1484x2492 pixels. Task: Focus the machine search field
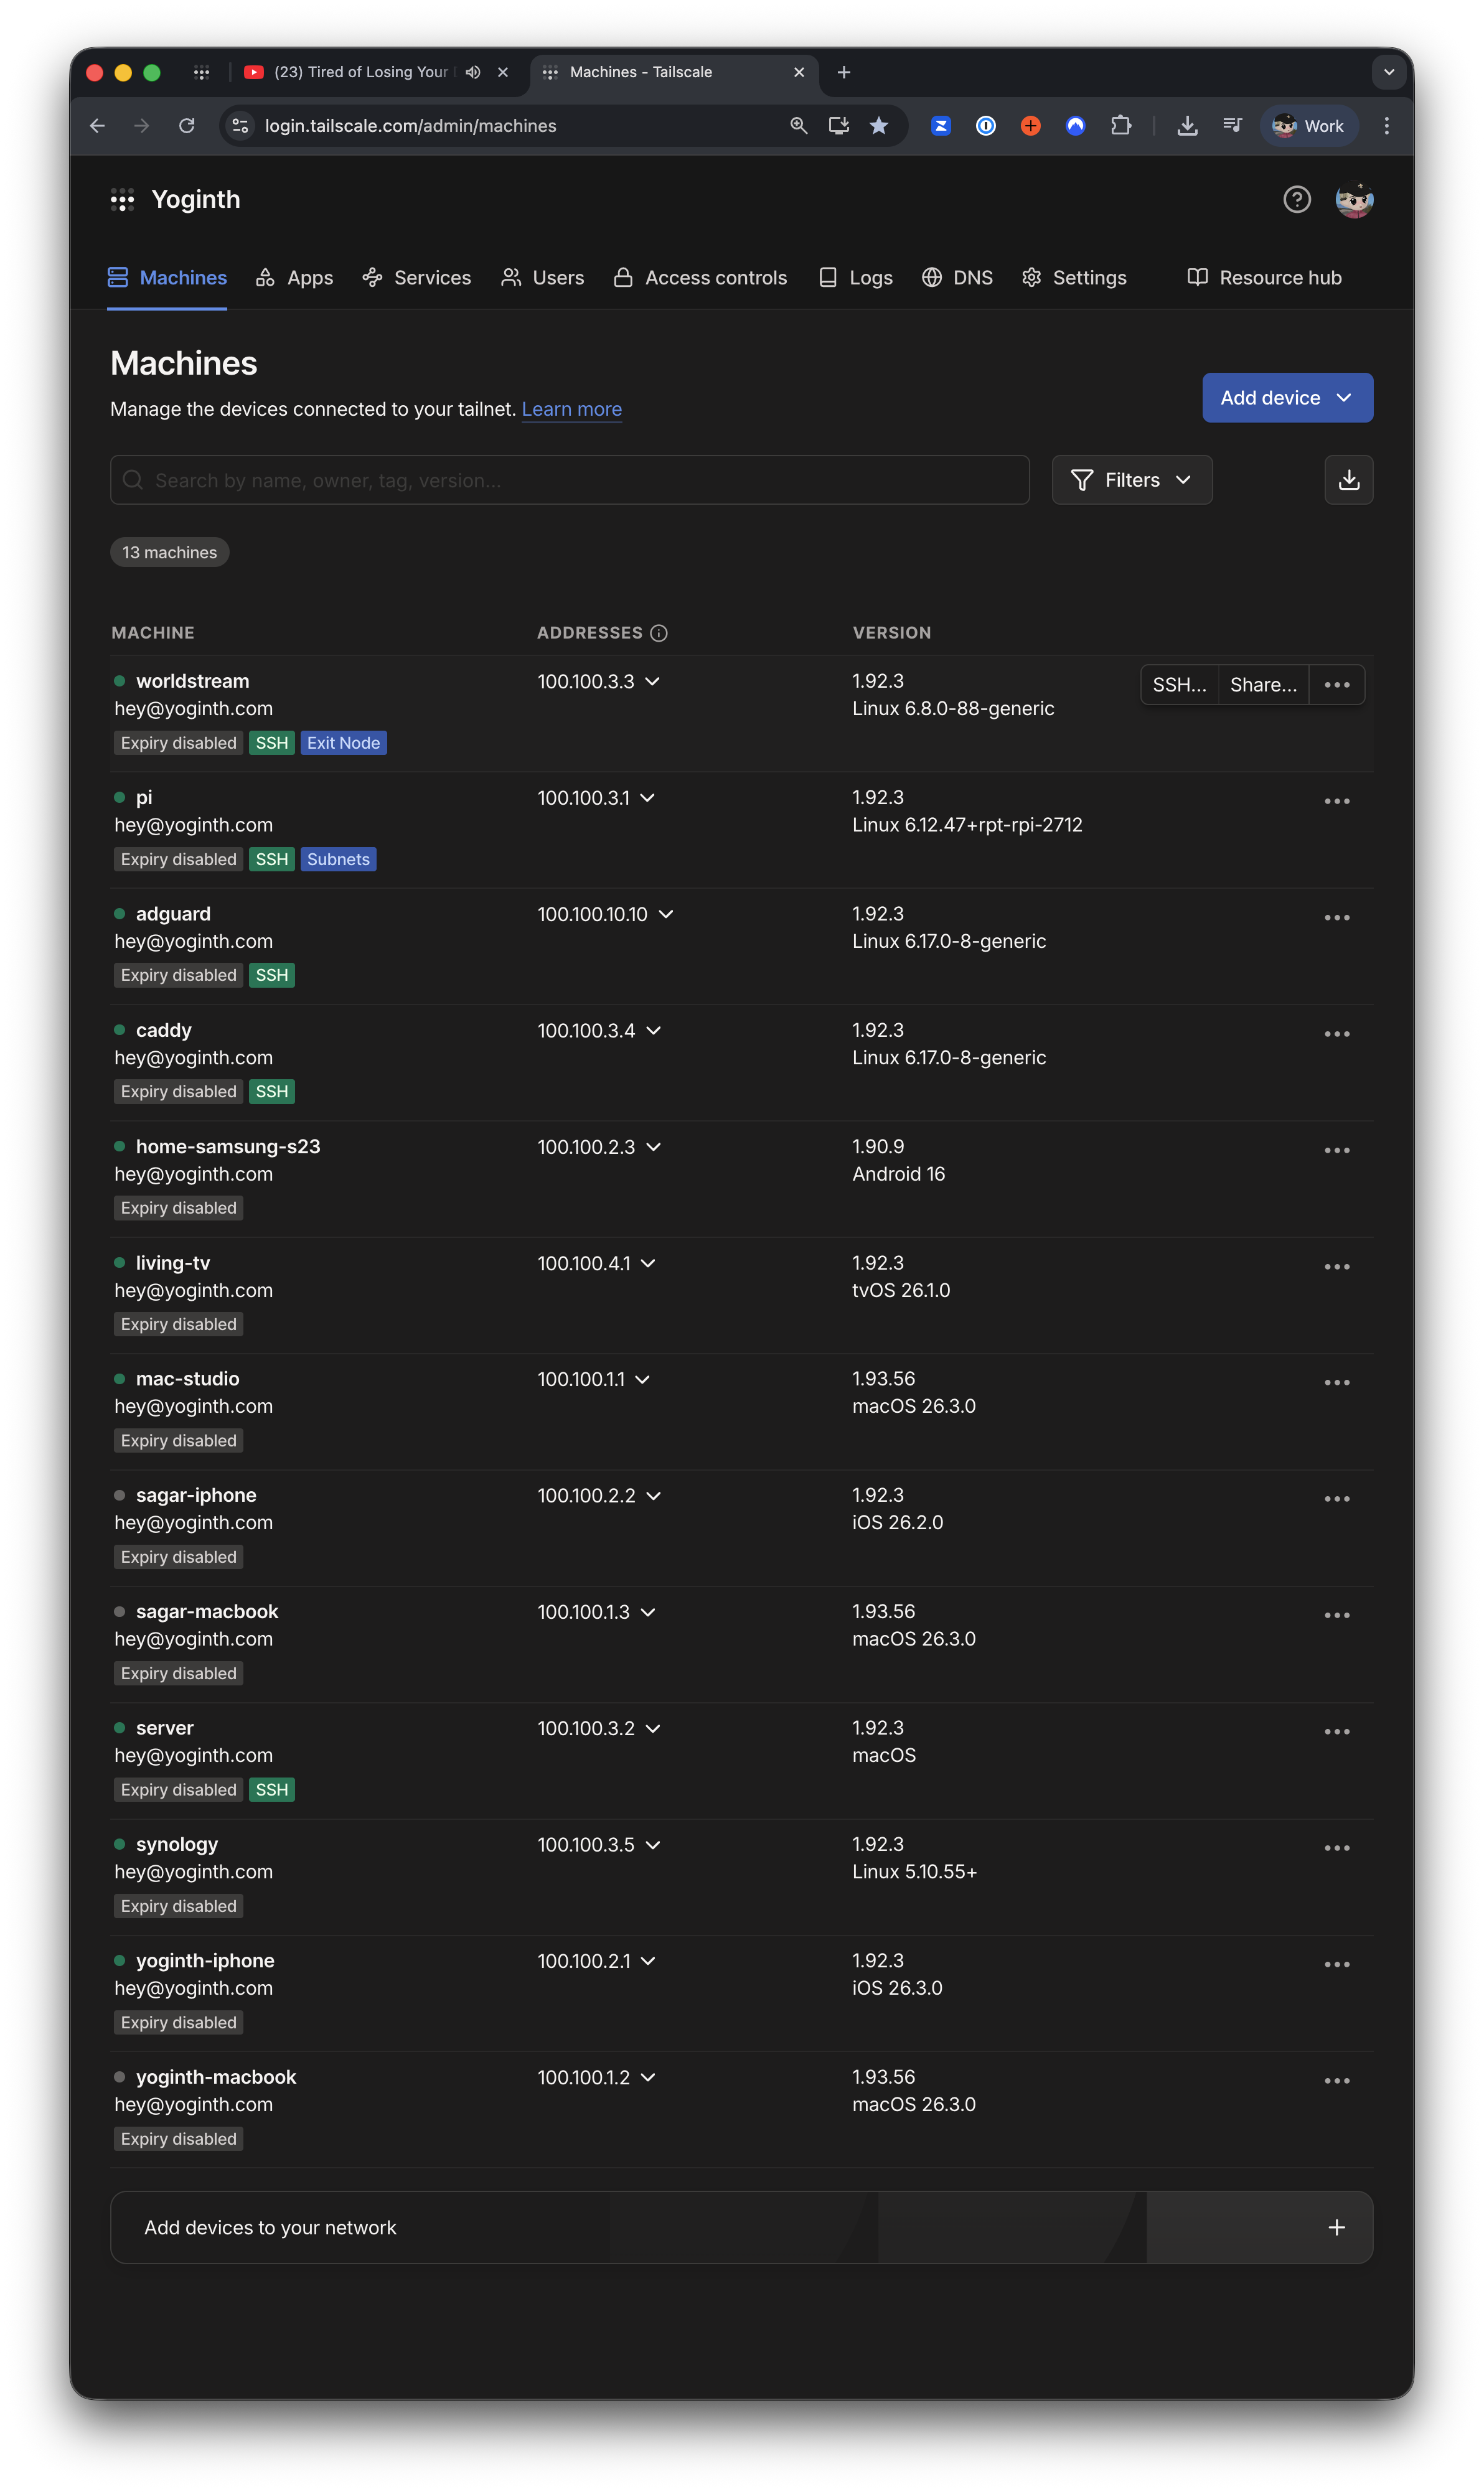point(570,480)
